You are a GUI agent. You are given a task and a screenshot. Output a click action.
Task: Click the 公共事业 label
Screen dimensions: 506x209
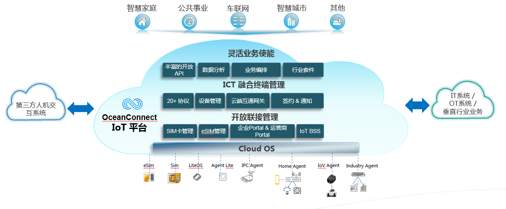pyautogui.click(x=193, y=8)
